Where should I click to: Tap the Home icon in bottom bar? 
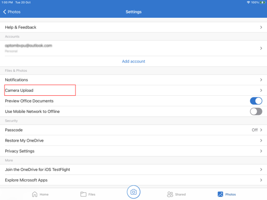pyautogui.click(x=34, y=194)
